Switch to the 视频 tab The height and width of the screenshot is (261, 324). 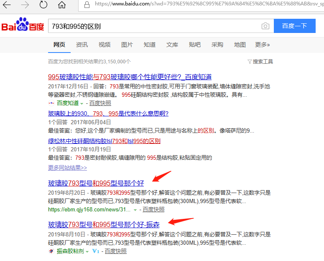[105, 45]
